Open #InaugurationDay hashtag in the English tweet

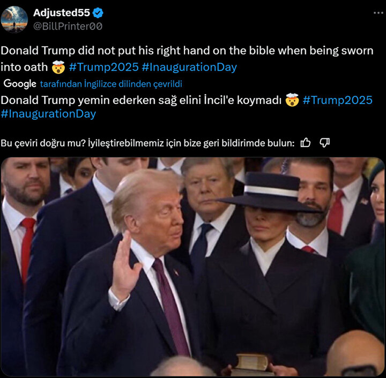189,67
